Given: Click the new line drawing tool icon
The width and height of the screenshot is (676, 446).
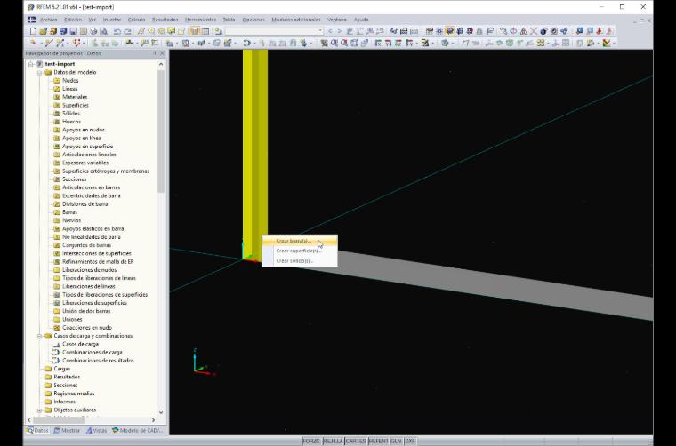Looking at the screenshot, I should (49, 43).
